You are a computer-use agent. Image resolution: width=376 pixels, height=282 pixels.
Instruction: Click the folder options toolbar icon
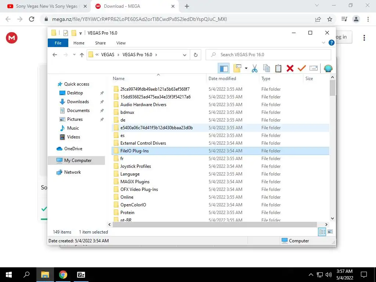pyautogui.click(x=237, y=68)
